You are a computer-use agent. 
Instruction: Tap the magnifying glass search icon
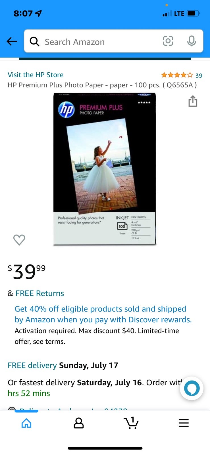(34, 41)
